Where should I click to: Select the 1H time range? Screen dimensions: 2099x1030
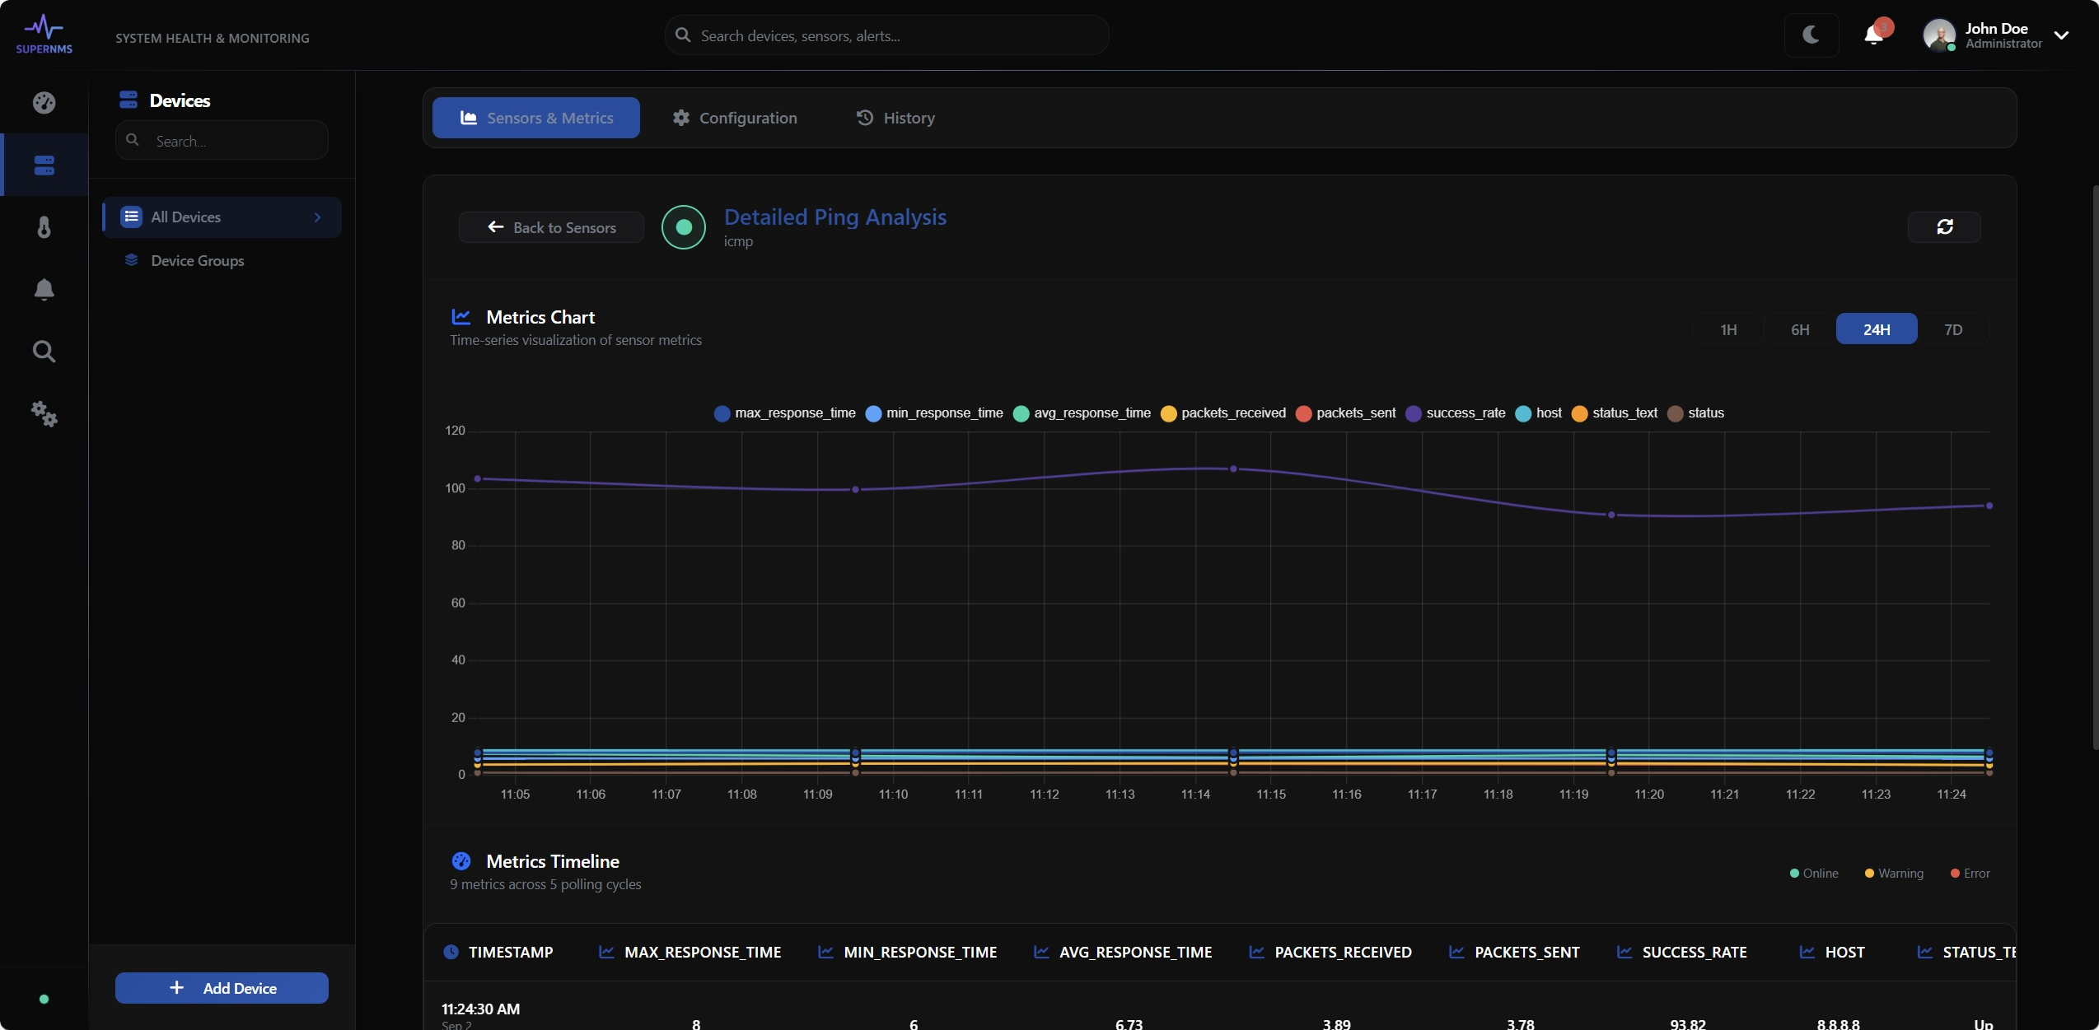pyautogui.click(x=1728, y=329)
